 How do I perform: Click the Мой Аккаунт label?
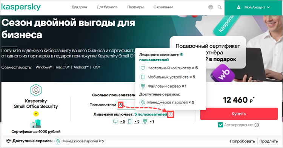point(255,7)
